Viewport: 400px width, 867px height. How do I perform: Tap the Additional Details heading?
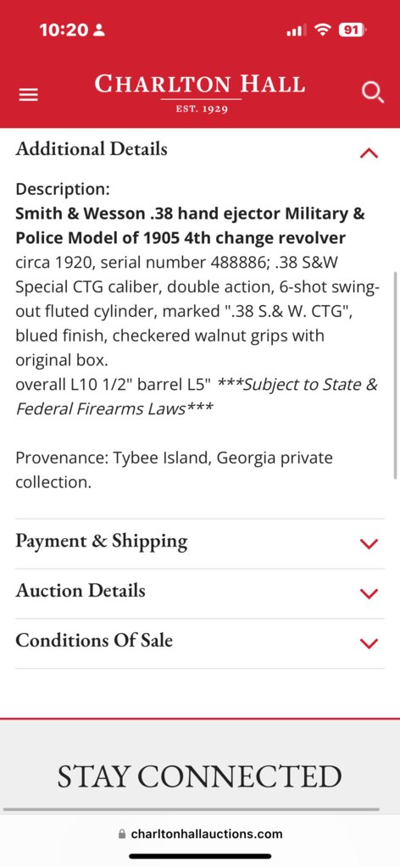pos(92,149)
